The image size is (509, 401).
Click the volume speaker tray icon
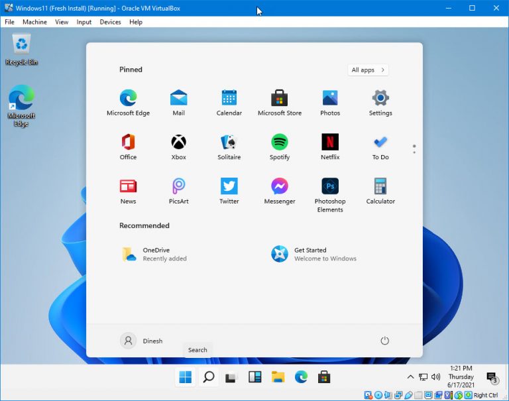[435, 376]
